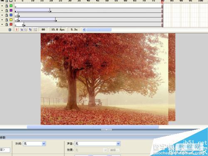Viewport: 208px width, 156px height.
Task: Click ruler frame number 100
Action: (201, 1)
